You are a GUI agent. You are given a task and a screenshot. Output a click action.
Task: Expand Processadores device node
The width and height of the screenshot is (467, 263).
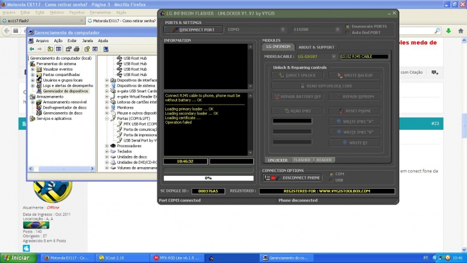coord(107,146)
